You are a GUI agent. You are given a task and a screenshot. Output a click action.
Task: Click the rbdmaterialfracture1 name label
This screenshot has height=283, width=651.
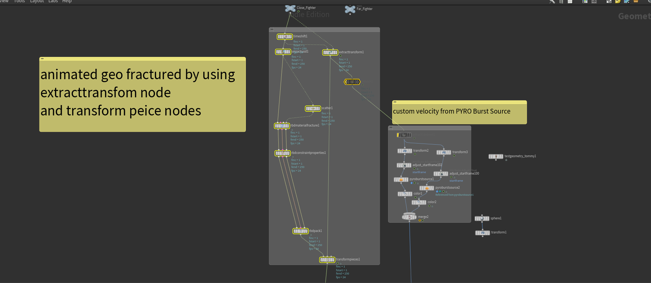(305, 125)
